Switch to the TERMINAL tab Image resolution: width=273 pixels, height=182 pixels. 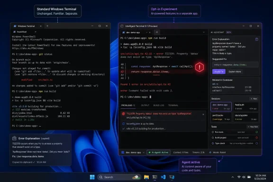click(173, 105)
